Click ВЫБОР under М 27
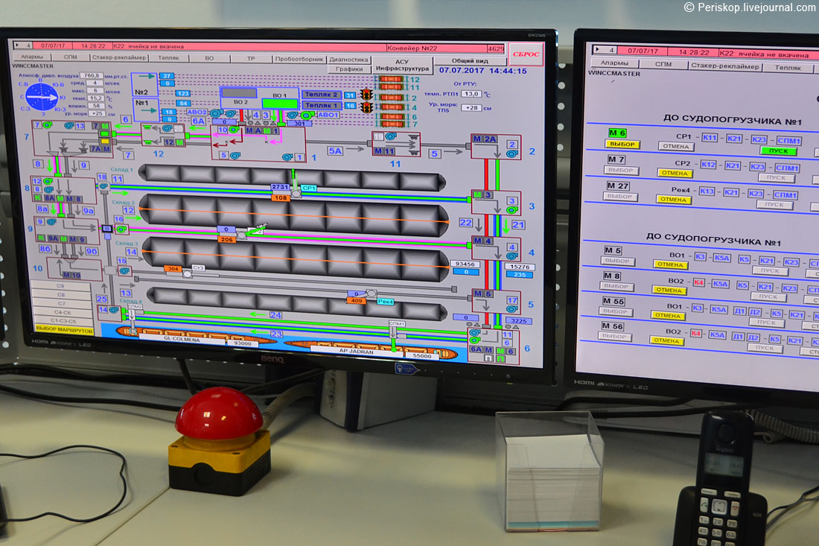Viewport: 819px width, 546px height. 619,197
